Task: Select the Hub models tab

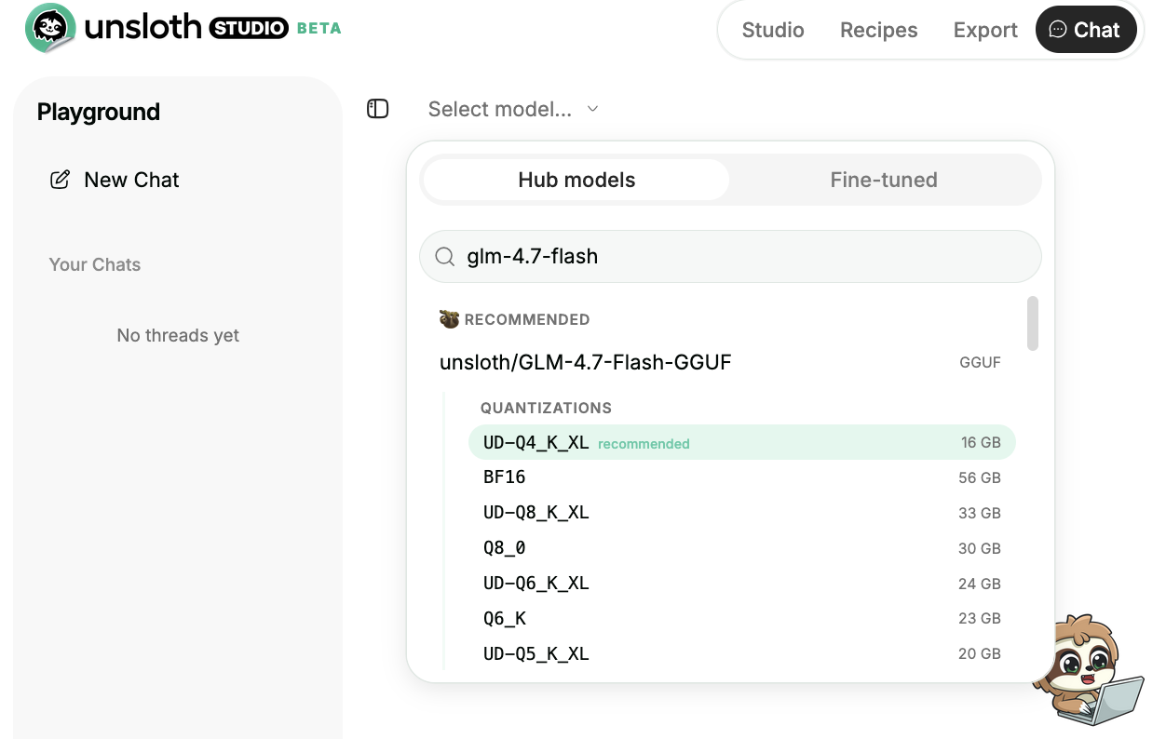Action: (x=576, y=180)
